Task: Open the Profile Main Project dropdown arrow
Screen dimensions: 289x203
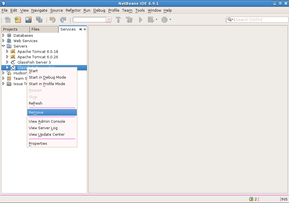Action: (x=170, y=20)
